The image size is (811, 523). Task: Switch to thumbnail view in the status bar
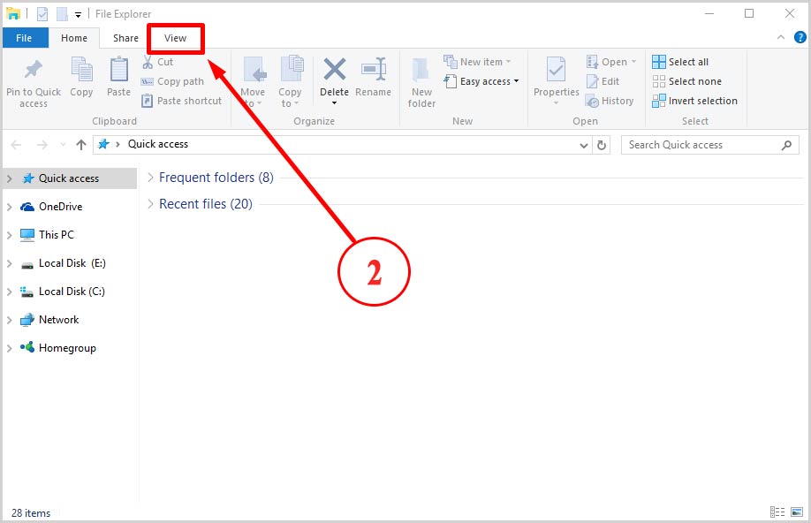pyautogui.click(x=796, y=512)
